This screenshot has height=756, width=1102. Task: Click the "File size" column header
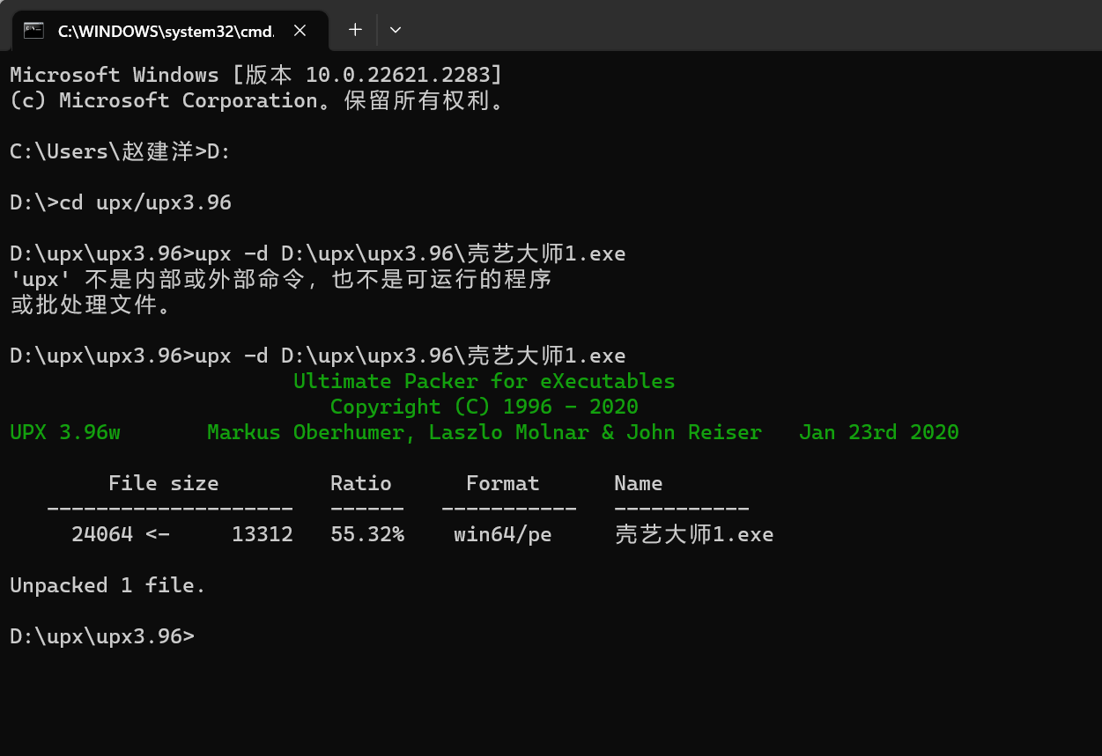click(163, 483)
